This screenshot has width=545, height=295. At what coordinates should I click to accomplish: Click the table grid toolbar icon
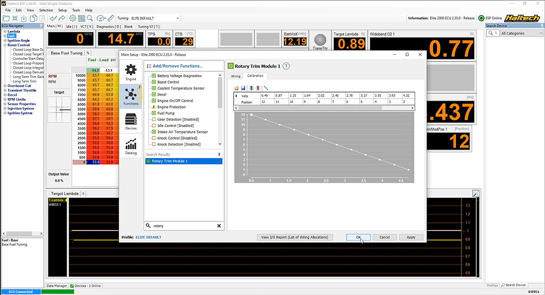click(81, 18)
